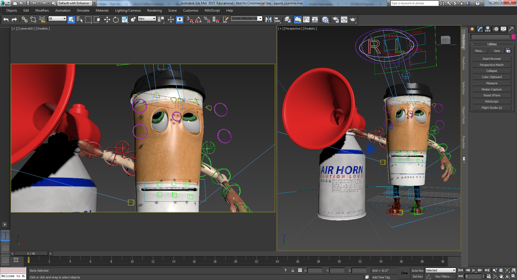The height and width of the screenshot is (280, 517).
Task: Toggle Auto Key mode
Action: (417, 270)
